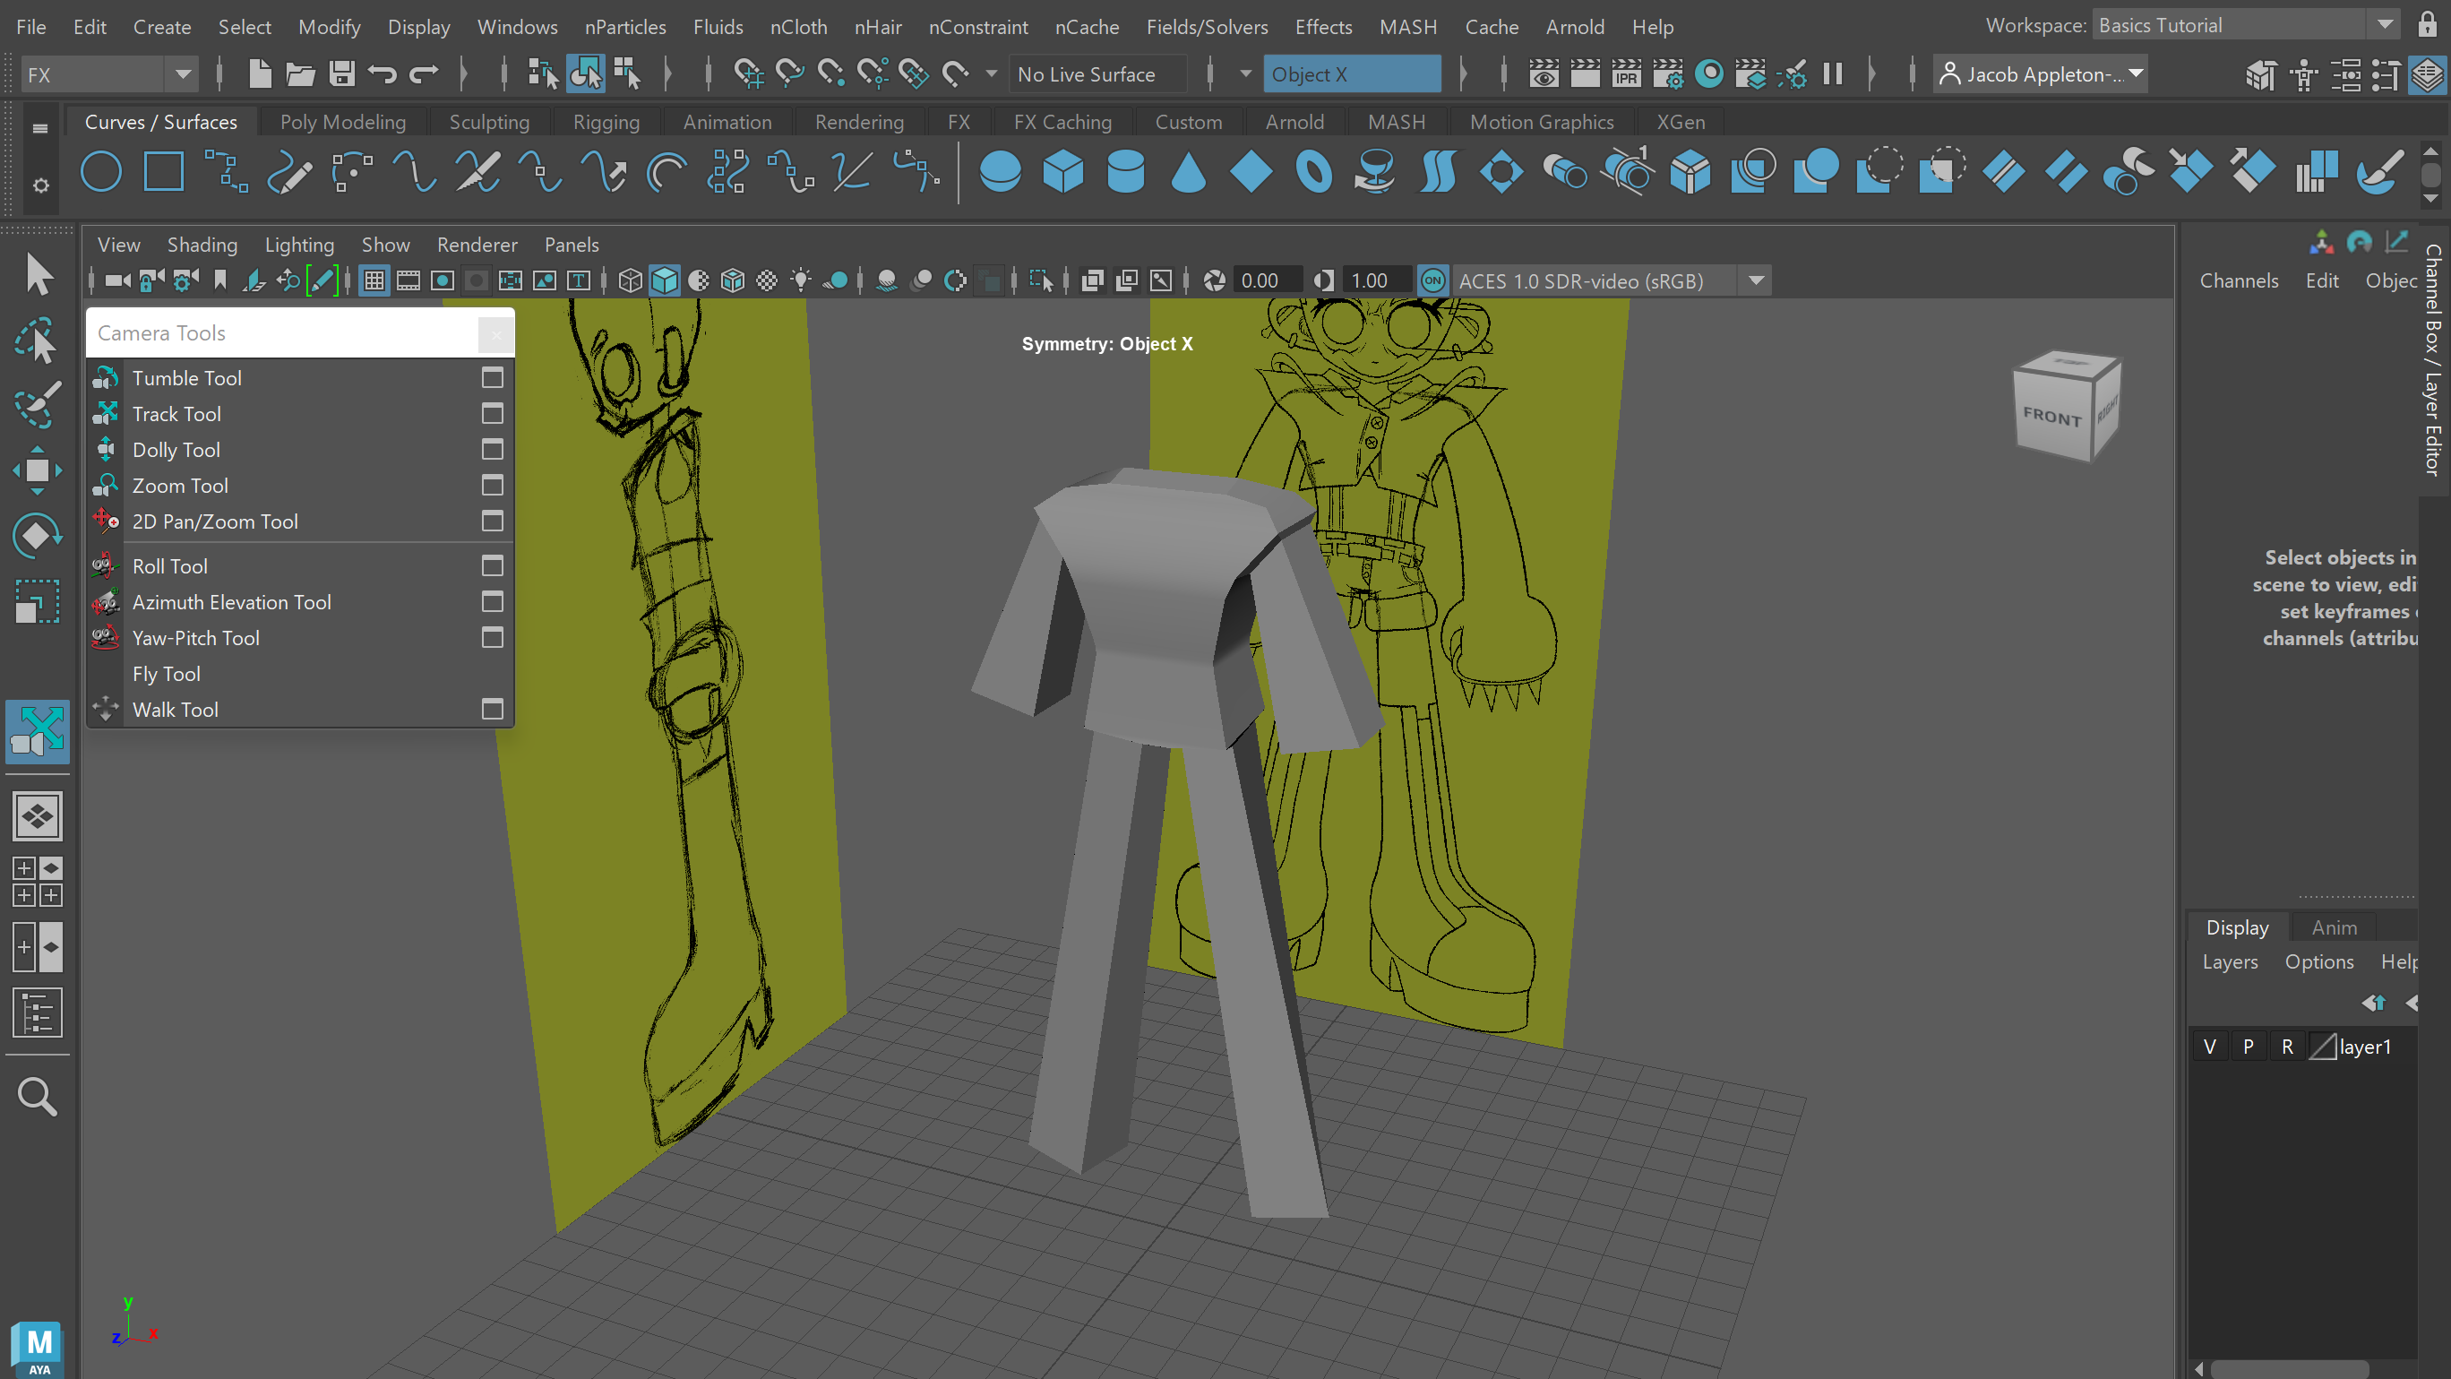This screenshot has width=2451, height=1379.
Task: Click the NURBS cube shelf icon
Action: point(1062,172)
